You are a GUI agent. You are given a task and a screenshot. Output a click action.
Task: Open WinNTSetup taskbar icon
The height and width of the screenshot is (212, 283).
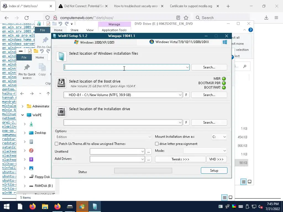[95, 206]
